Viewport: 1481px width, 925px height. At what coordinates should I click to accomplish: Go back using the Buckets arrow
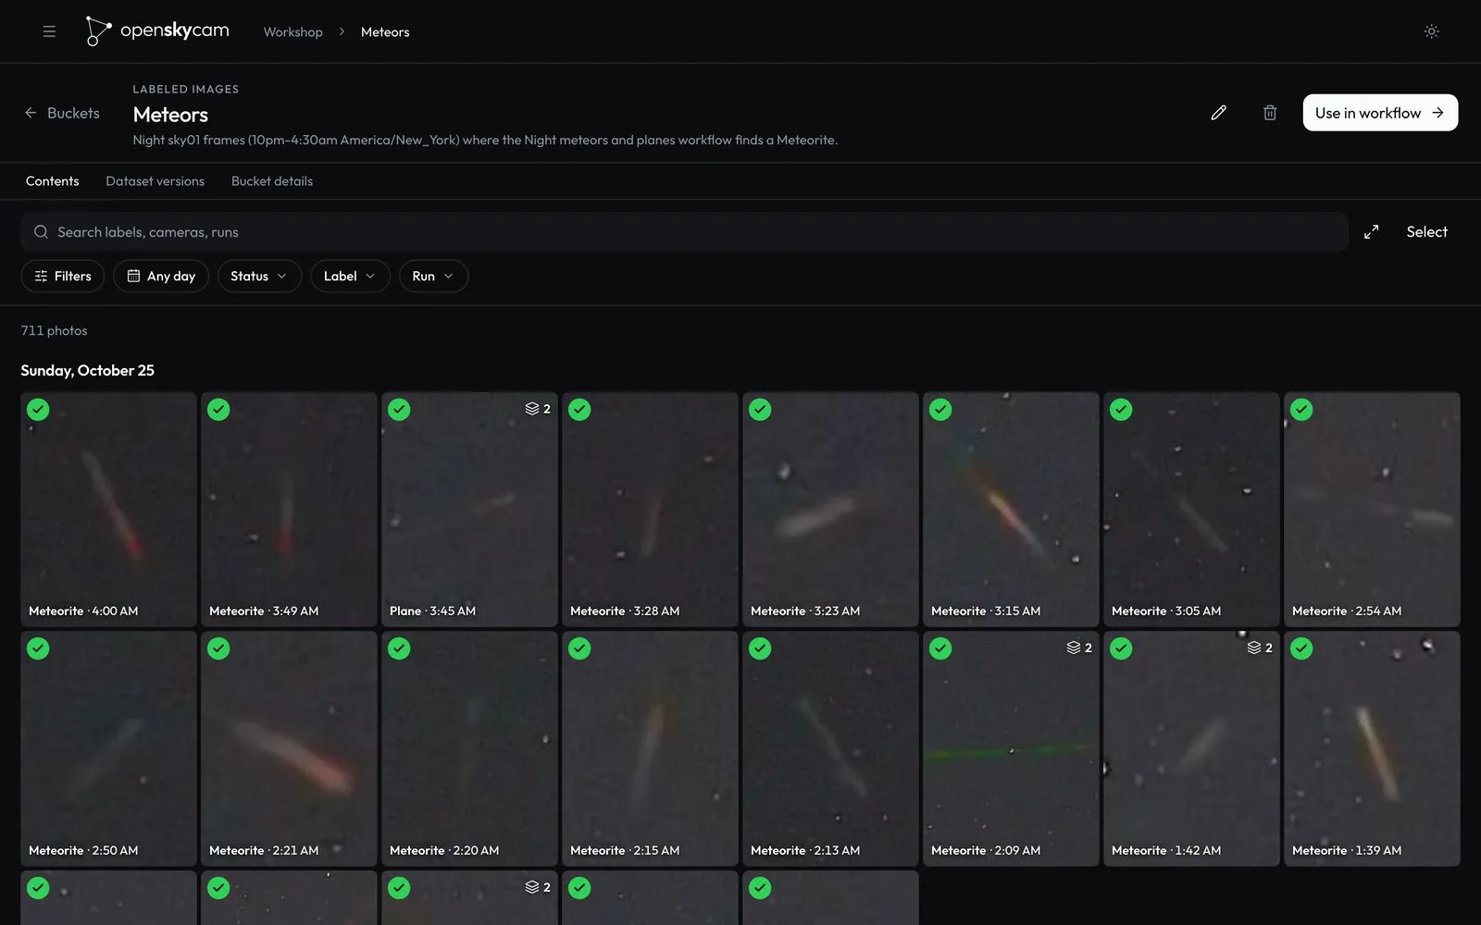click(x=62, y=113)
